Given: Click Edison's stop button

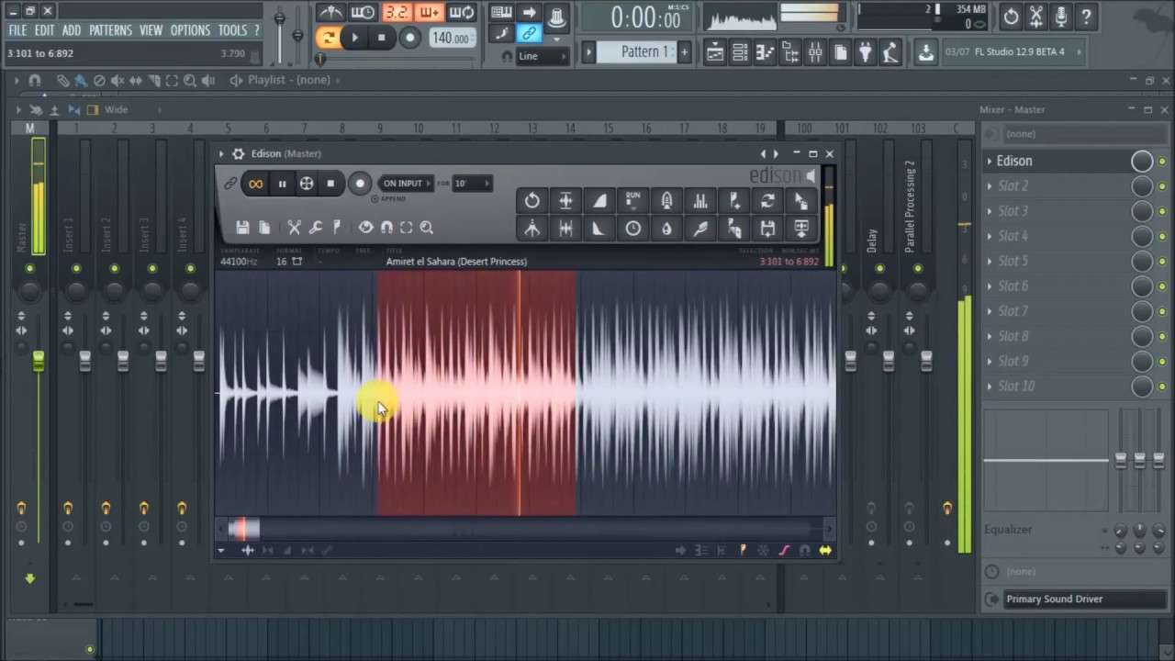Looking at the screenshot, I should point(330,184).
